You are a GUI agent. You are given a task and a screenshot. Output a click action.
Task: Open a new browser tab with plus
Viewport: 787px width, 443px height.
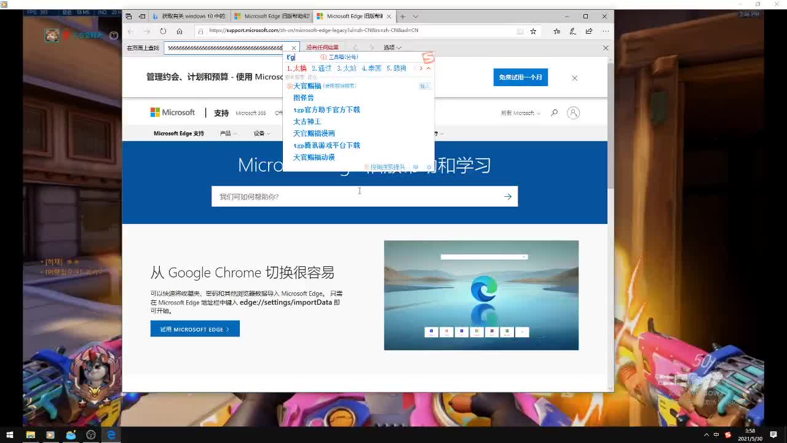403,17
